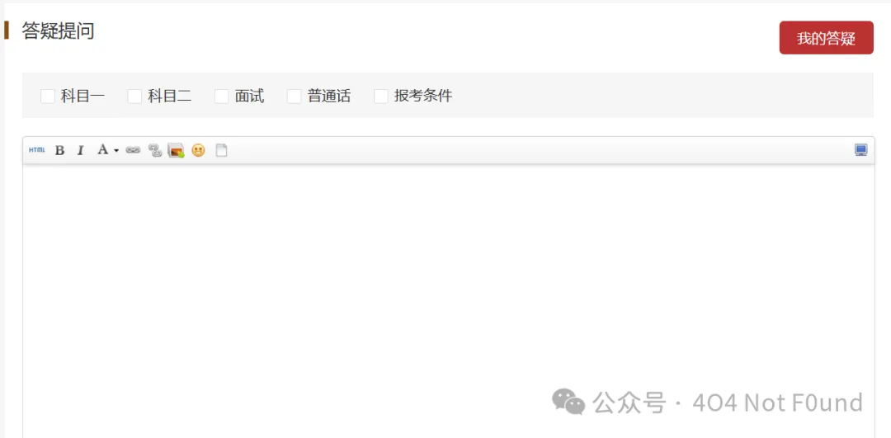Image resolution: width=891 pixels, height=438 pixels.
Task: Click the 报考条件 label text
Action: point(423,96)
